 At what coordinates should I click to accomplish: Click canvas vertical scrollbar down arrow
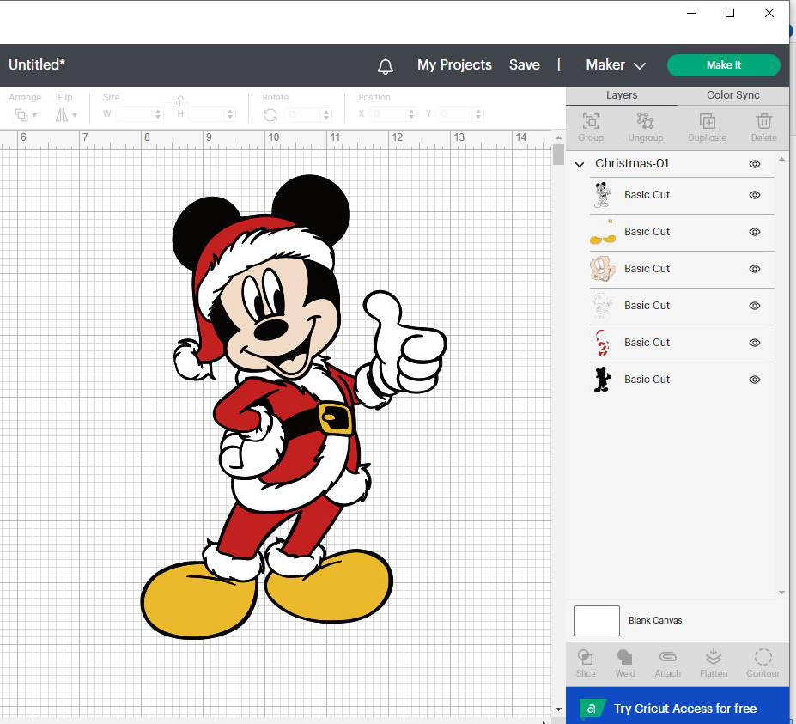[558, 709]
